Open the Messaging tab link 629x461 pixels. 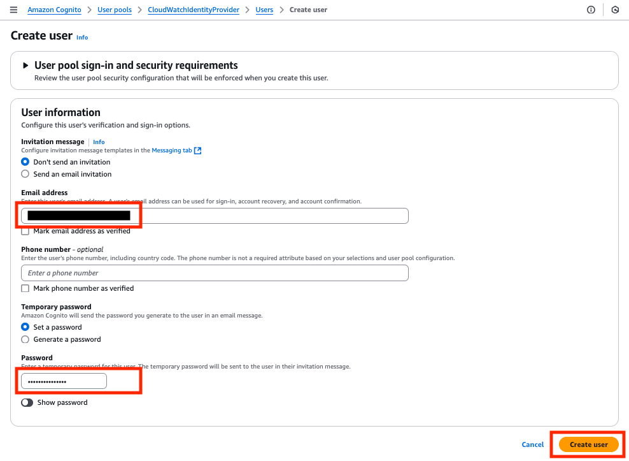(x=172, y=150)
